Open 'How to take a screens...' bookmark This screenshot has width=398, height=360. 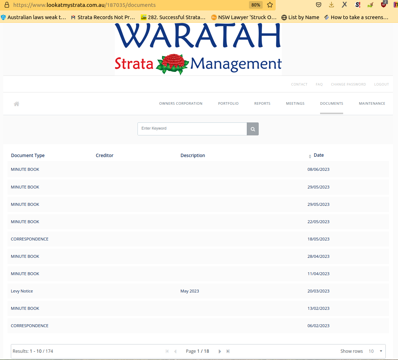coord(357,17)
